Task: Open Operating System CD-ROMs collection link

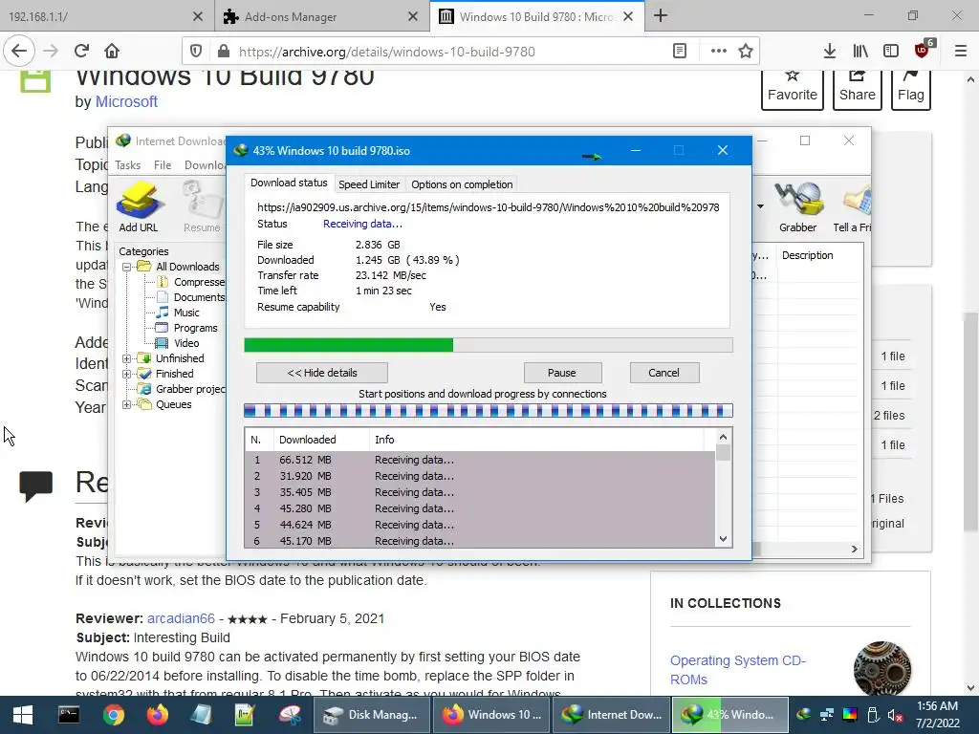Action: [x=738, y=670]
